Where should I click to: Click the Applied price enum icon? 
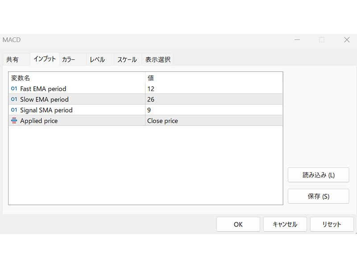point(14,121)
